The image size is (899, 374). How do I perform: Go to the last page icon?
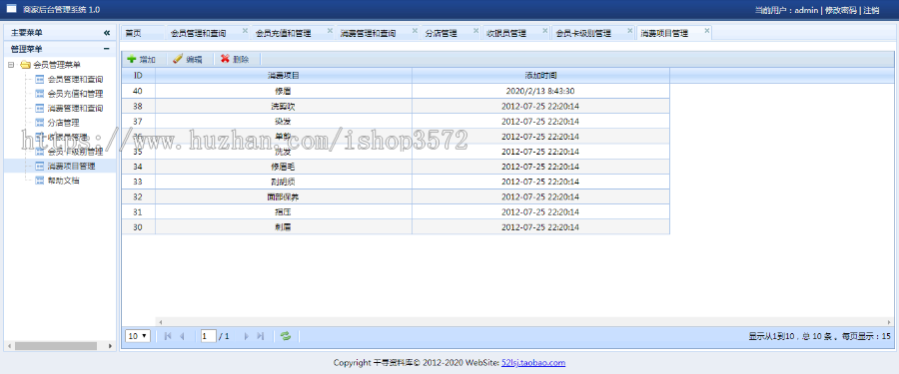coord(261,336)
